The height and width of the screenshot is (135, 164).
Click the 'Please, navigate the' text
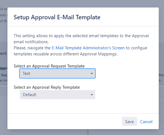(x=32, y=48)
